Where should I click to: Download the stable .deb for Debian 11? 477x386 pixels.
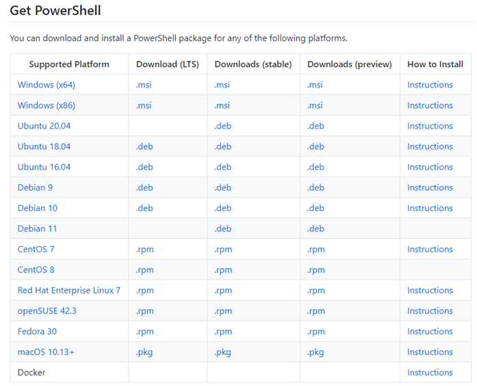[x=223, y=228]
